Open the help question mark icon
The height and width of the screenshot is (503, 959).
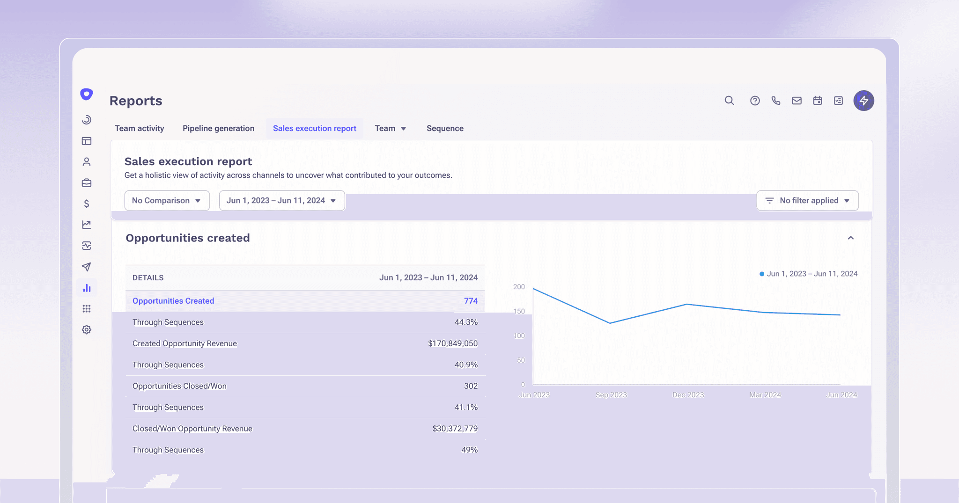[x=755, y=101]
